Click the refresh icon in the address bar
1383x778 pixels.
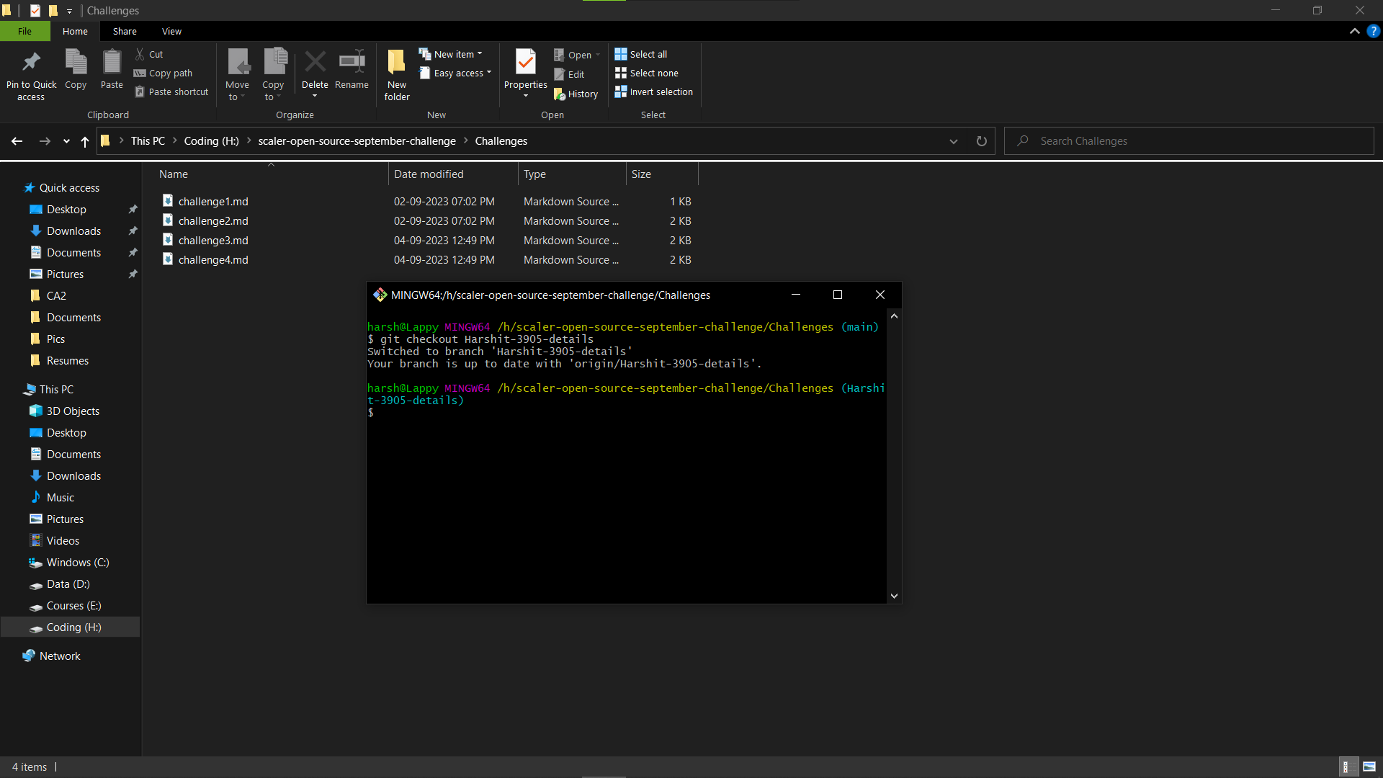981,140
